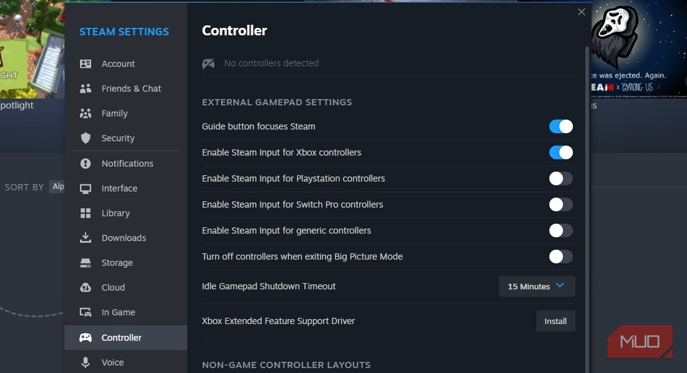Enable Steam Input for Playstation controllers
Image resolution: width=687 pixels, height=373 pixels.
(560, 178)
